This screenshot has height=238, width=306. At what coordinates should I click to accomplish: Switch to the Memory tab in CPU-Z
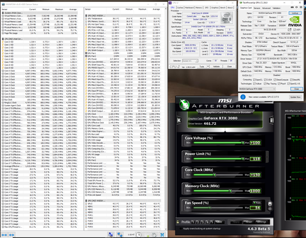coord(199,8)
